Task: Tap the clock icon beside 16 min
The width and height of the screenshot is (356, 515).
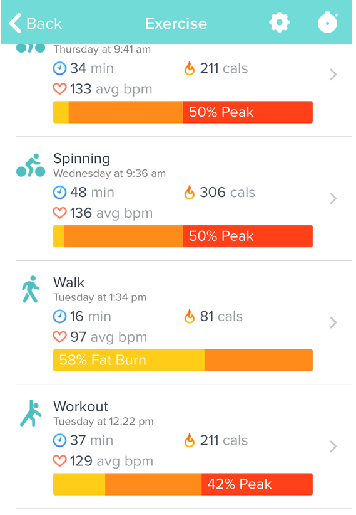Action: (x=59, y=317)
